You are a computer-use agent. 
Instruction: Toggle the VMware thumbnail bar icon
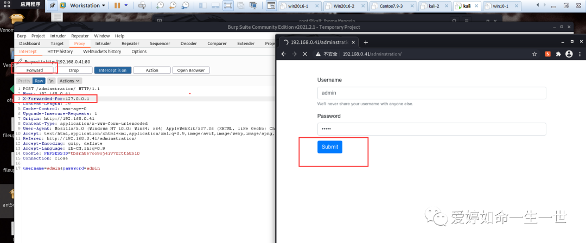click(x=215, y=5)
